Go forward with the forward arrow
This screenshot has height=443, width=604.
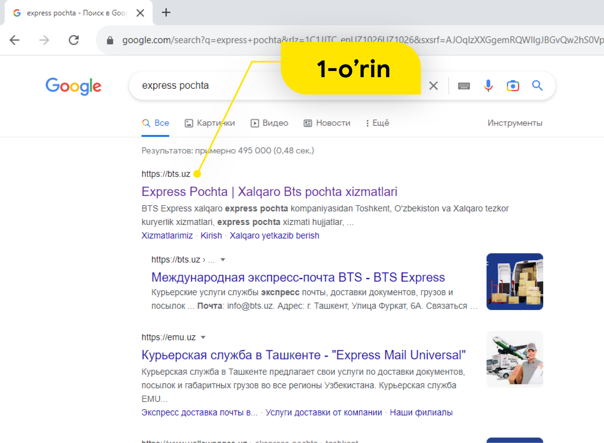pyautogui.click(x=44, y=40)
